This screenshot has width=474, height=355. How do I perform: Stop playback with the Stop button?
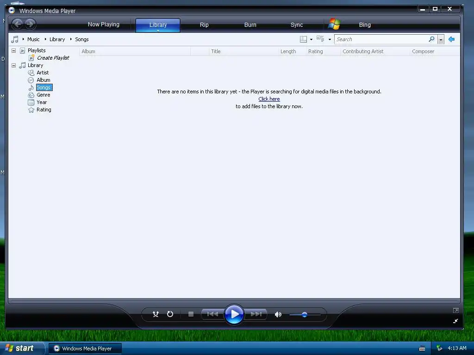[x=191, y=314]
